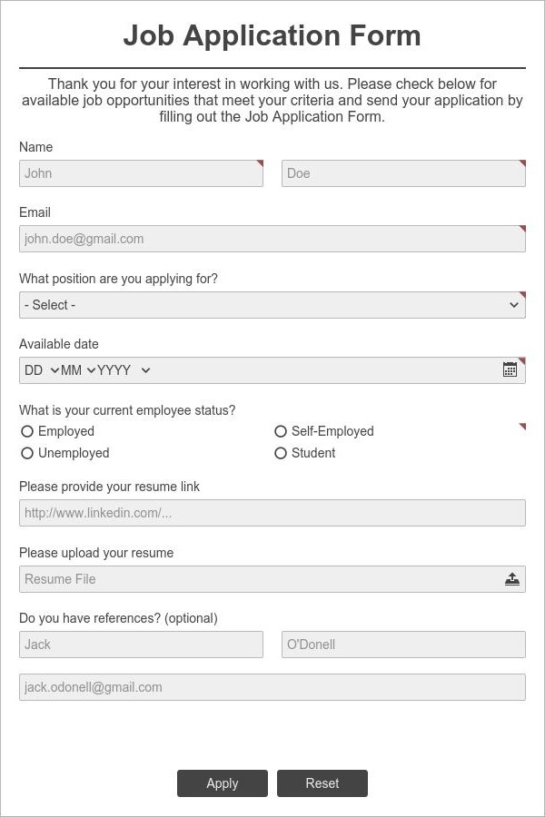Open the position selection dropdown
The width and height of the screenshot is (545, 817).
(272, 304)
